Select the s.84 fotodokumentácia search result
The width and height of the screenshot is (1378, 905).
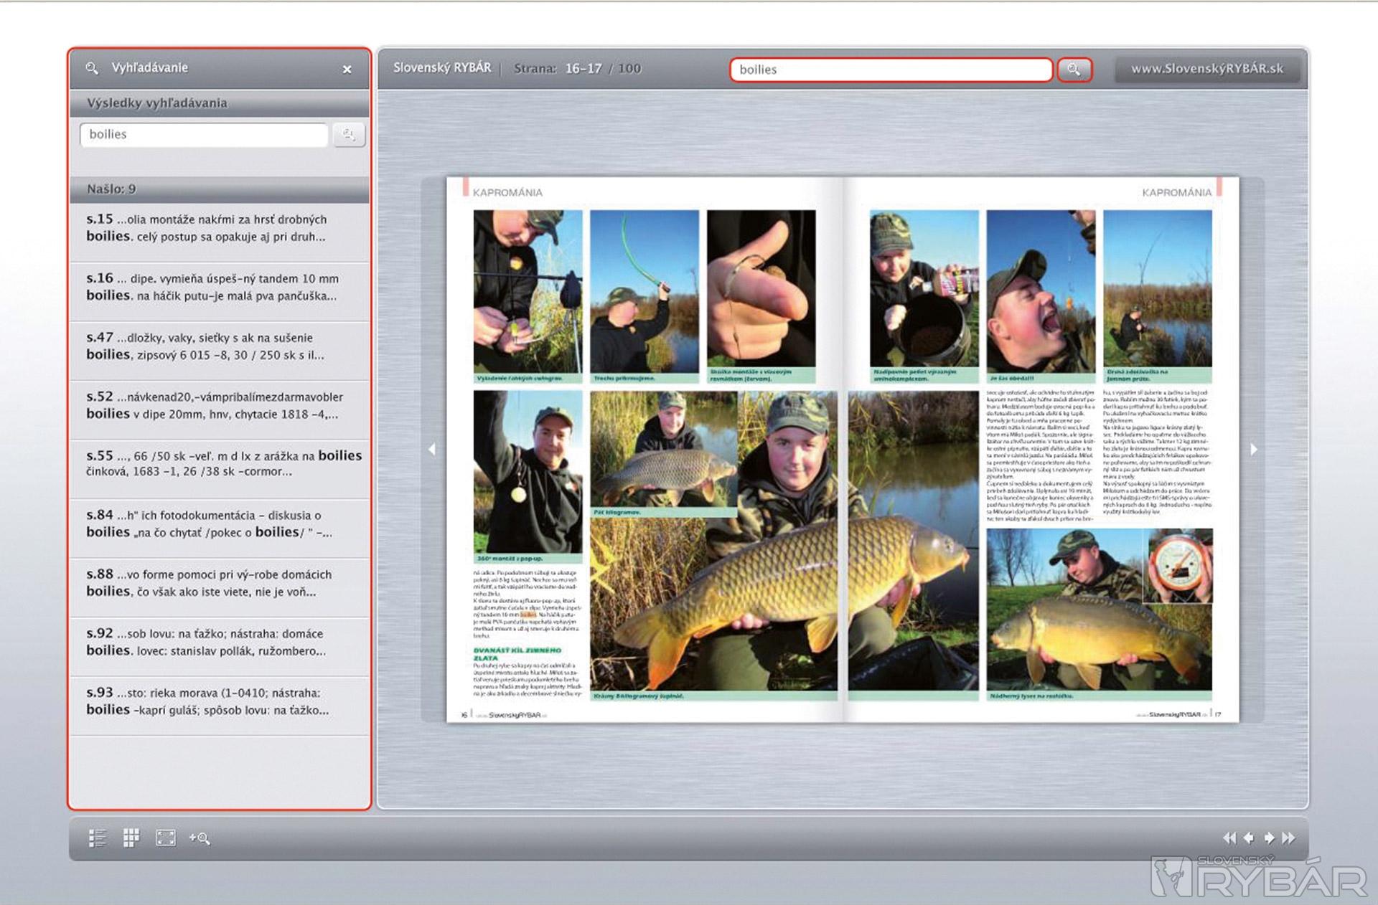(219, 524)
